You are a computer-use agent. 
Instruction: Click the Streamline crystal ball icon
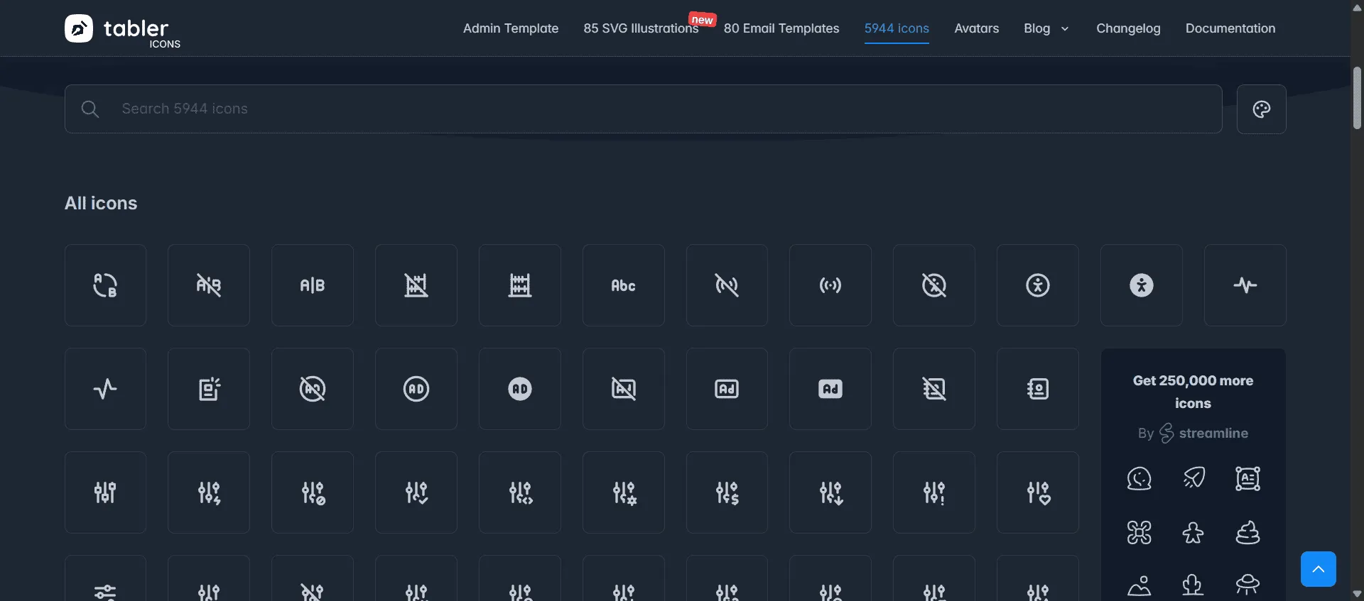point(1139,479)
